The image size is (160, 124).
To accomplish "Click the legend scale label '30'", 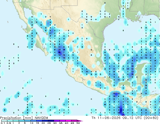I will click(x=55, y=123).
